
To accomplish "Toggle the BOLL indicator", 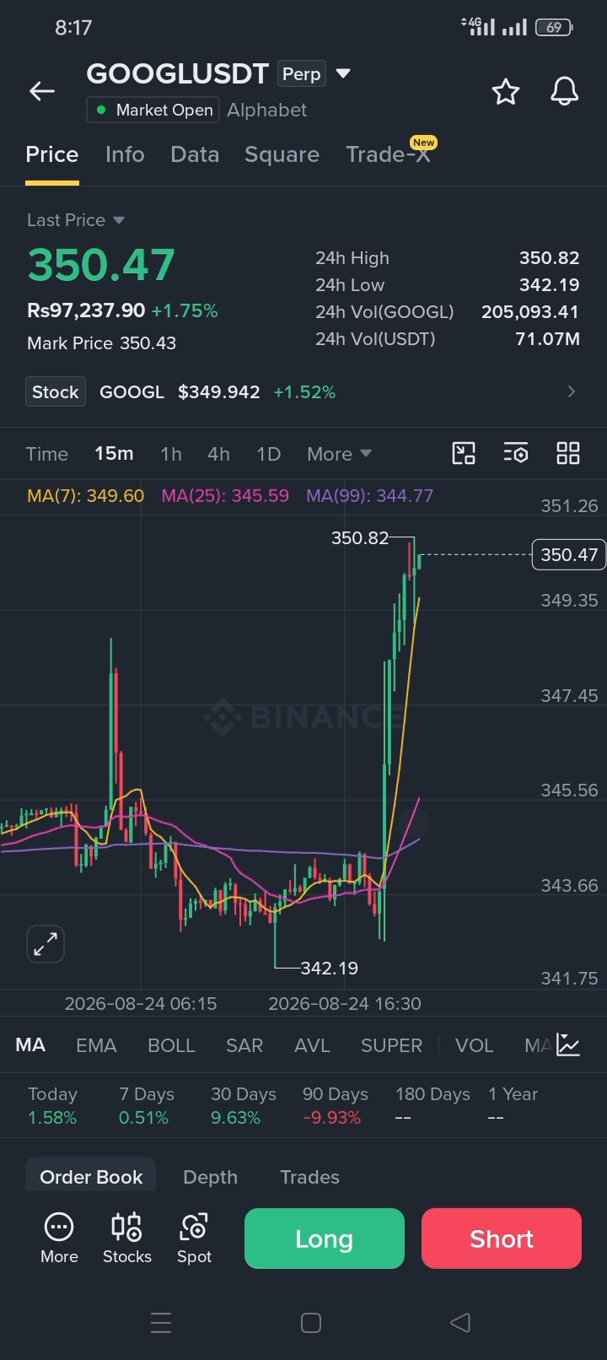I will tap(171, 1045).
